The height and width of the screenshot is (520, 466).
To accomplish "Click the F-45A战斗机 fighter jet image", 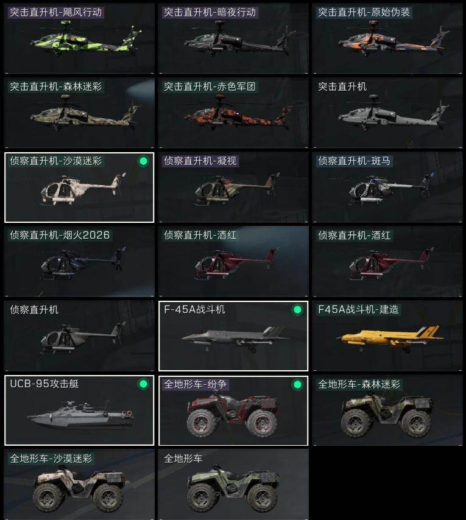I will coord(236,339).
